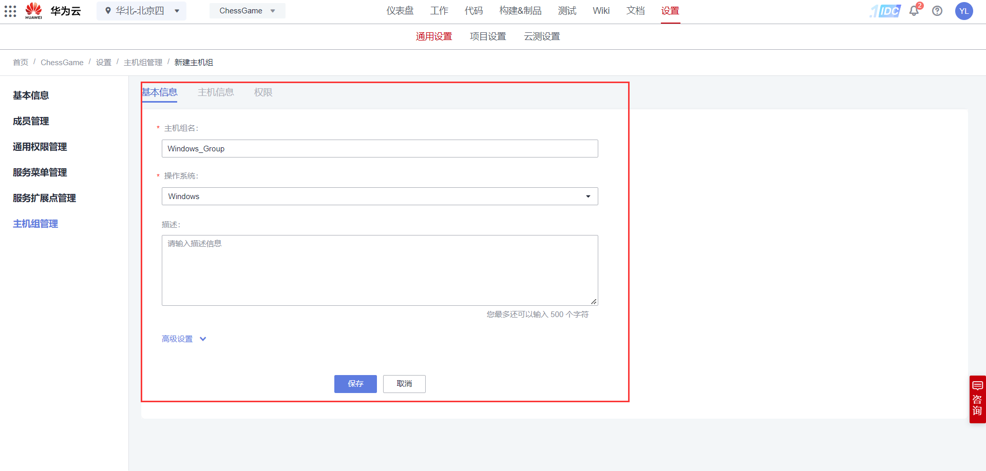Click the location pin icon near the region selector
The height and width of the screenshot is (471, 986).
[x=108, y=11]
